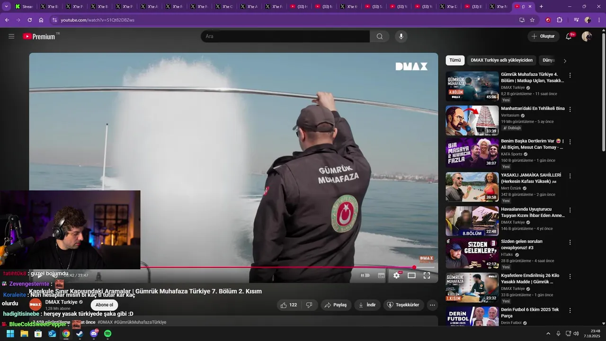Viewport: 606px width, 341px height.
Task: Open account avatar menu in YouTube header
Action: click(x=587, y=36)
